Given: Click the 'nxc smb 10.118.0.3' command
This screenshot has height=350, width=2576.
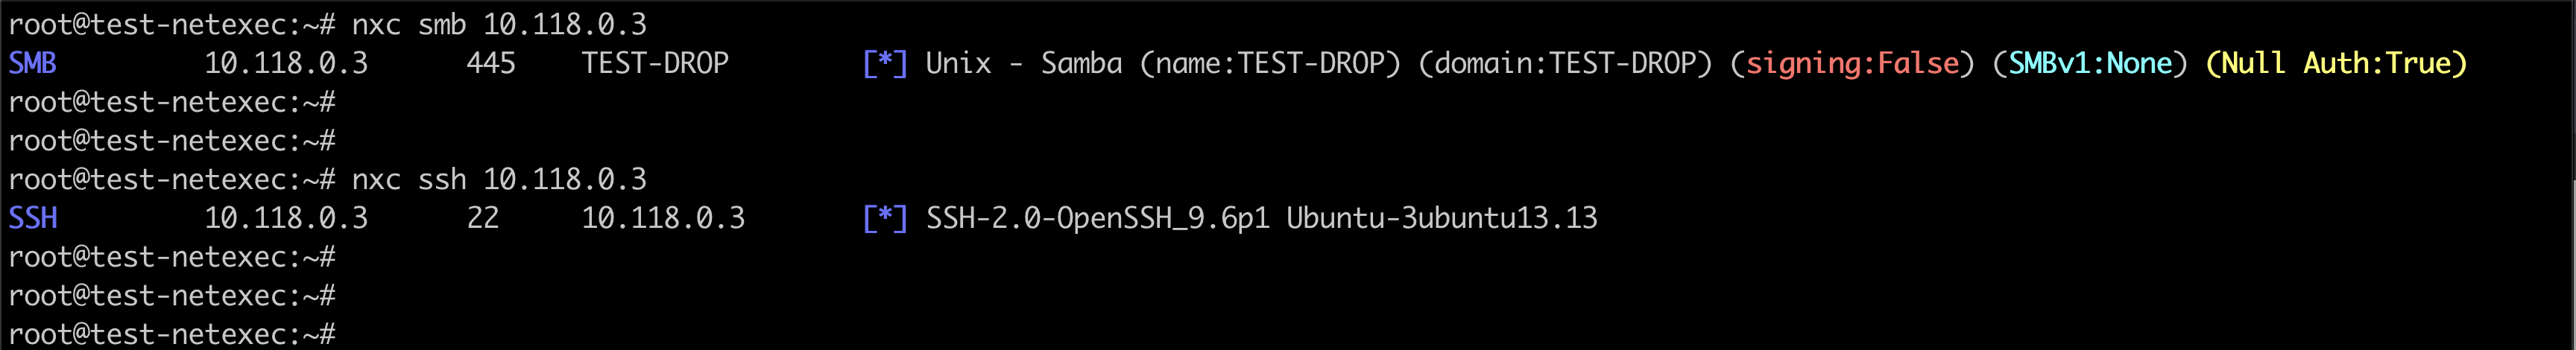Looking at the screenshot, I should 498,24.
